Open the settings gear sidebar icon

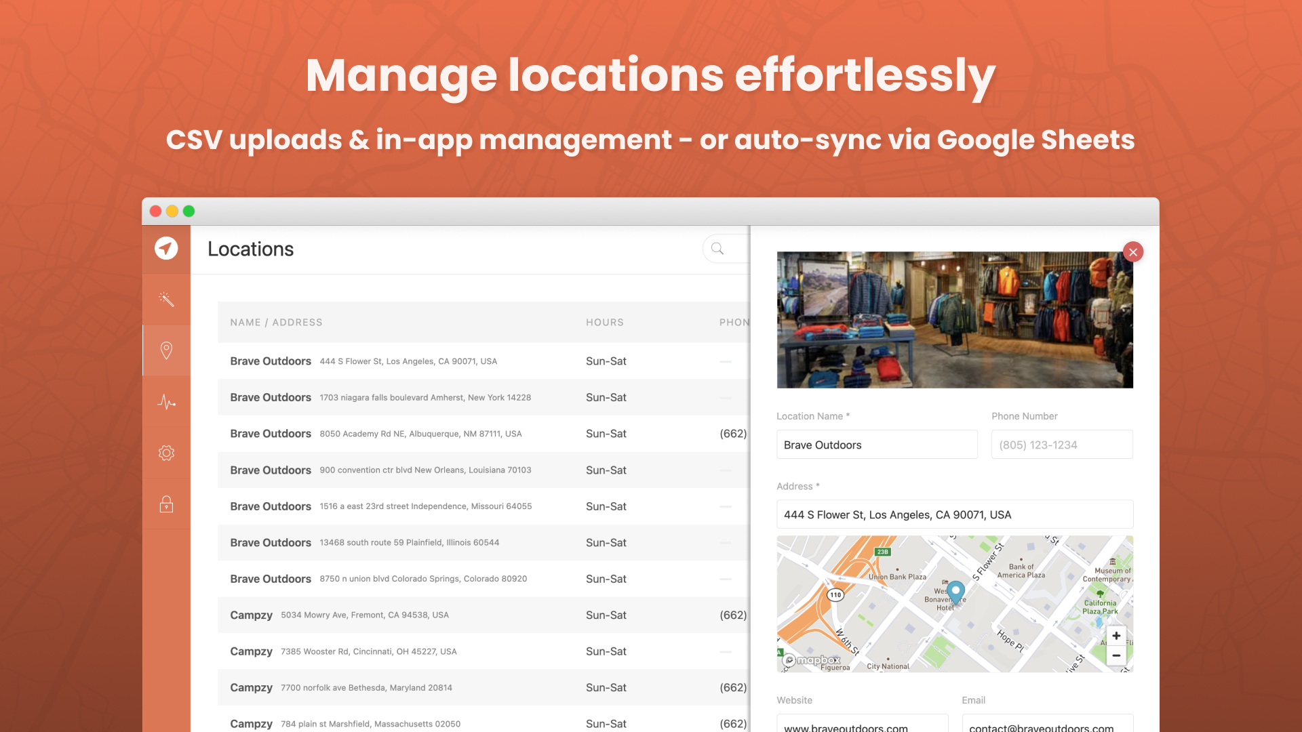tap(166, 453)
